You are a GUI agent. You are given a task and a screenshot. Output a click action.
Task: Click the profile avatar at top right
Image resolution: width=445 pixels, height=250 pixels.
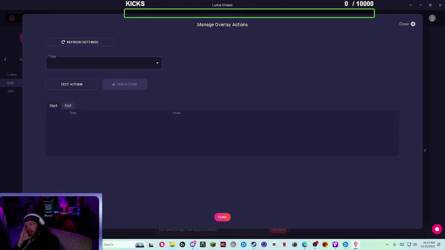pyautogui.click(x=432, y=18)
